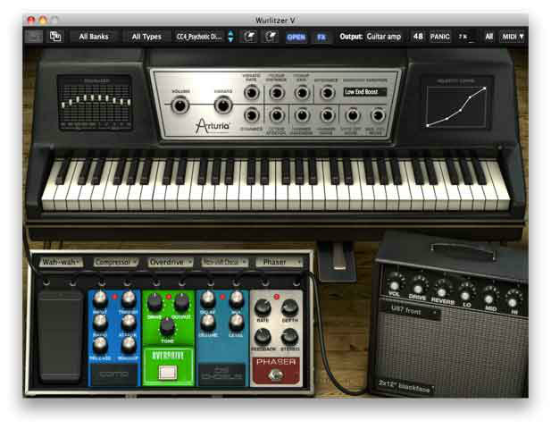Click the Note Off Noise knob
Screen dimensions: 551x429
(x=353, y=115)
